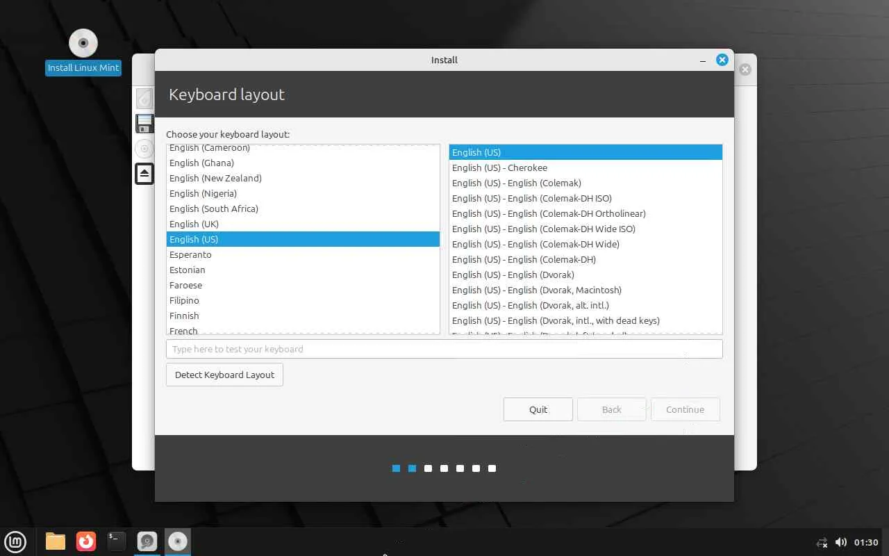This screenshot has width=889, height=556.
Task: Select English (UK) layout
Action: (303, 224)
